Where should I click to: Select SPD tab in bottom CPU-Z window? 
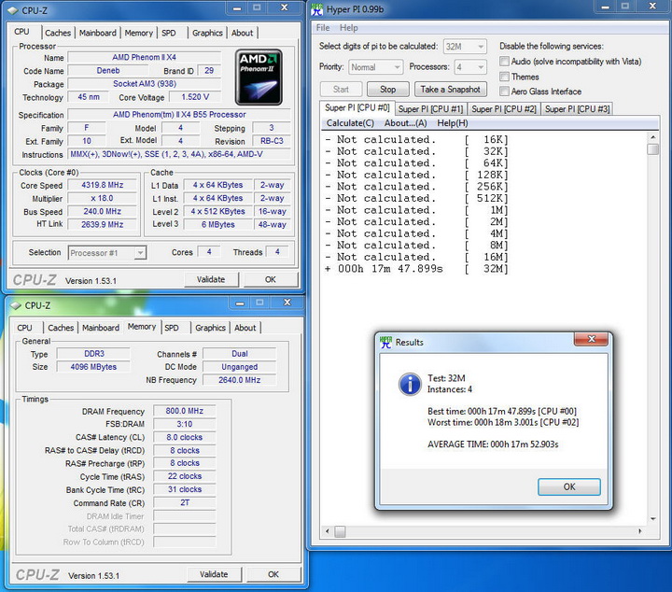172,328
